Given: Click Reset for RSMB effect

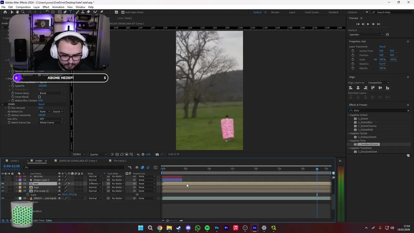Looking at the screenshot, I should click(41, 104).
